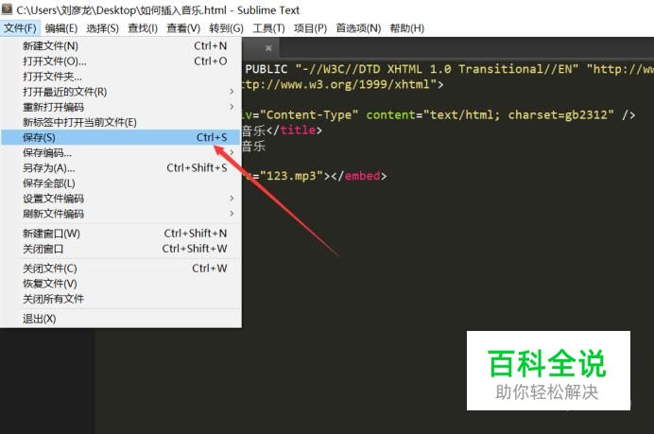Click the "123.mp3" string in the editor
654x434 pixels.
click(291, 176)
